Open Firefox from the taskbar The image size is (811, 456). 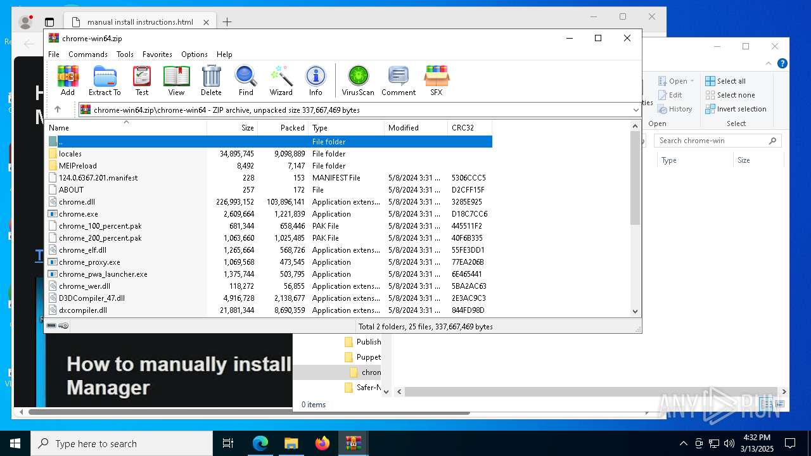(x=322, y=443)
